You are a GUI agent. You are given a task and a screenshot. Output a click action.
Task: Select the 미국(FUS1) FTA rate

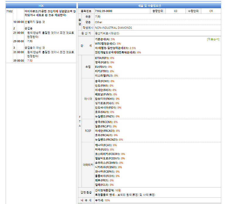click(x=104, y=149)
